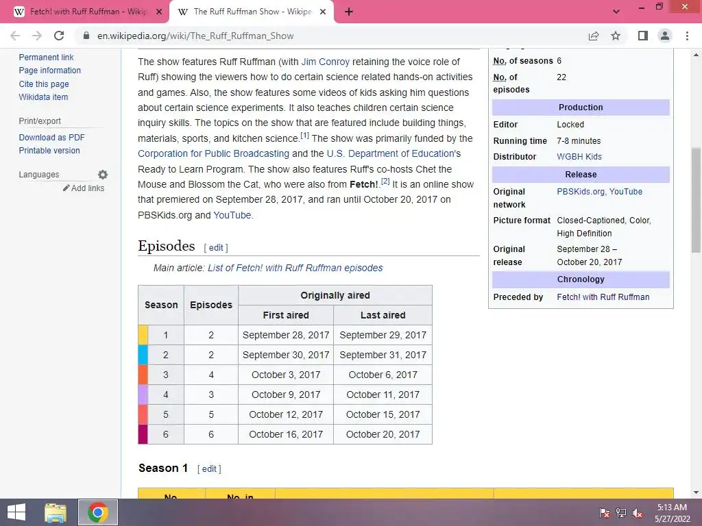
Task: Click Download as PDF
Action: [x=51, y=137]
